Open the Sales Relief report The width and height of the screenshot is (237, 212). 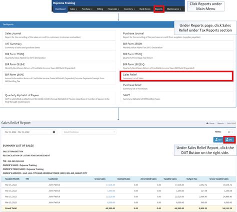(176, 76)
